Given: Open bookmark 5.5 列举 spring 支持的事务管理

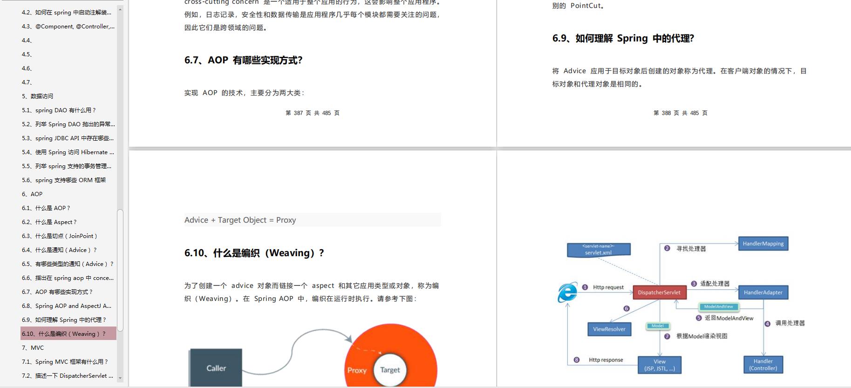Looking at the screenshot, I should tap(67, 166).
